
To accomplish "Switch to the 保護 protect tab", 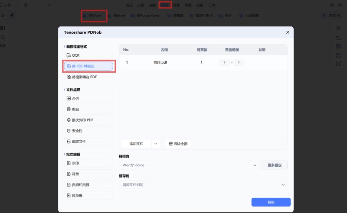I will [188, 5].
